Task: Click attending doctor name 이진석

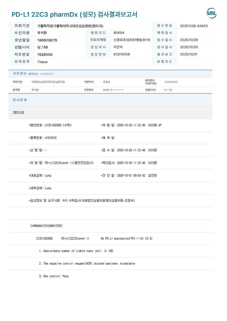Action: coord(118,47)
